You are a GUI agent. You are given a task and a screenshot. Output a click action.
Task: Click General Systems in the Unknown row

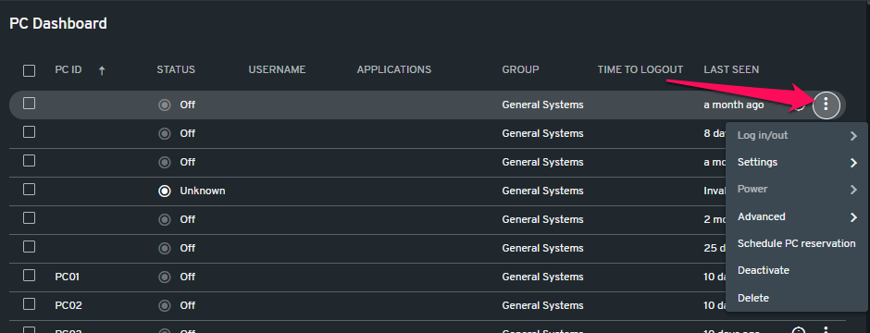pyautogui.click(x=542, y=191)
